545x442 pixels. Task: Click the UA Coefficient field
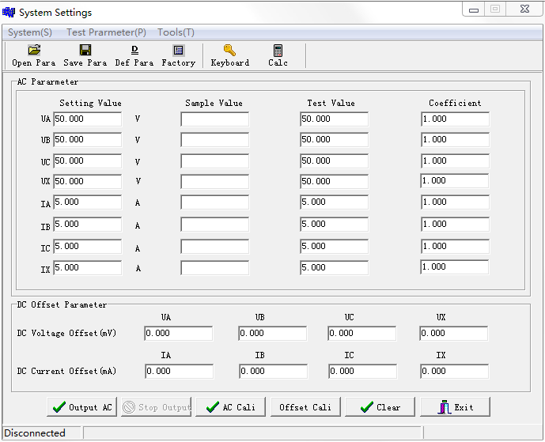coord(455,119)
